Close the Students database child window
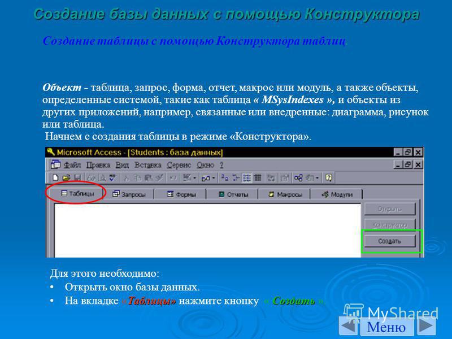The image size is (452, 339). 418,164
